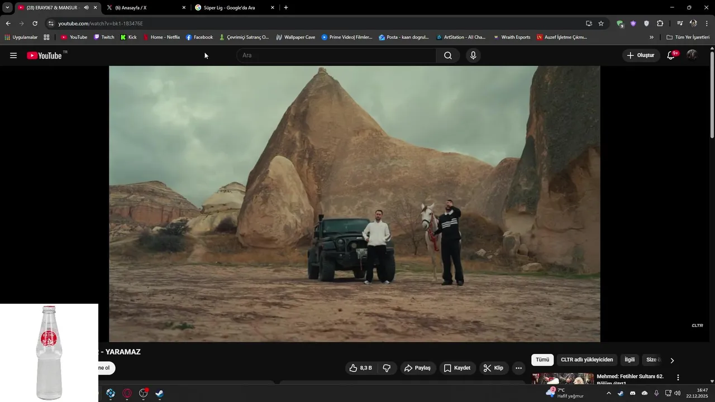This screenshot has height=402, width=715.
Task: Open the clock showing 16:47
Action: 697,393
